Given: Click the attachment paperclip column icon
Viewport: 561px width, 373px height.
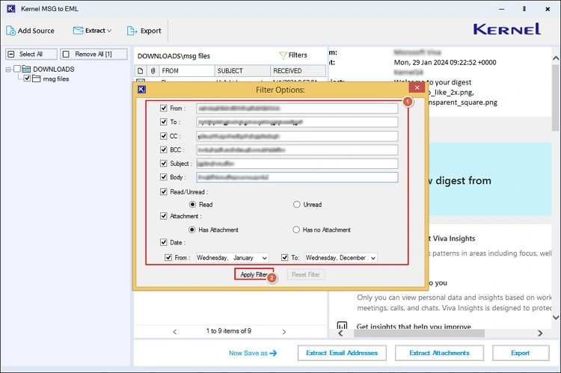Looking at the screenshot, I should [153, 71].
